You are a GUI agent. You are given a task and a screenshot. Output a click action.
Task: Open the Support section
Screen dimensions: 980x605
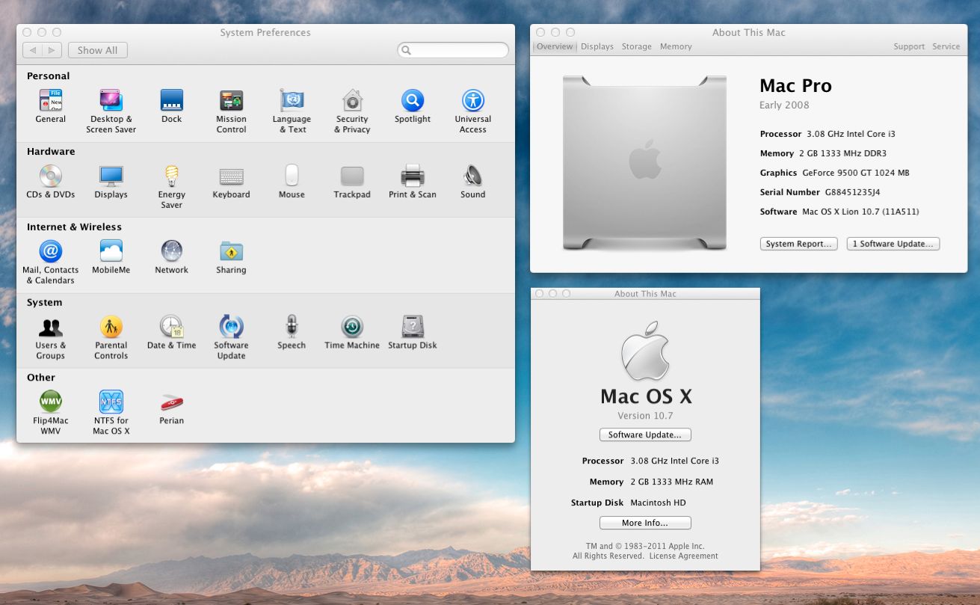coord(909,46)
